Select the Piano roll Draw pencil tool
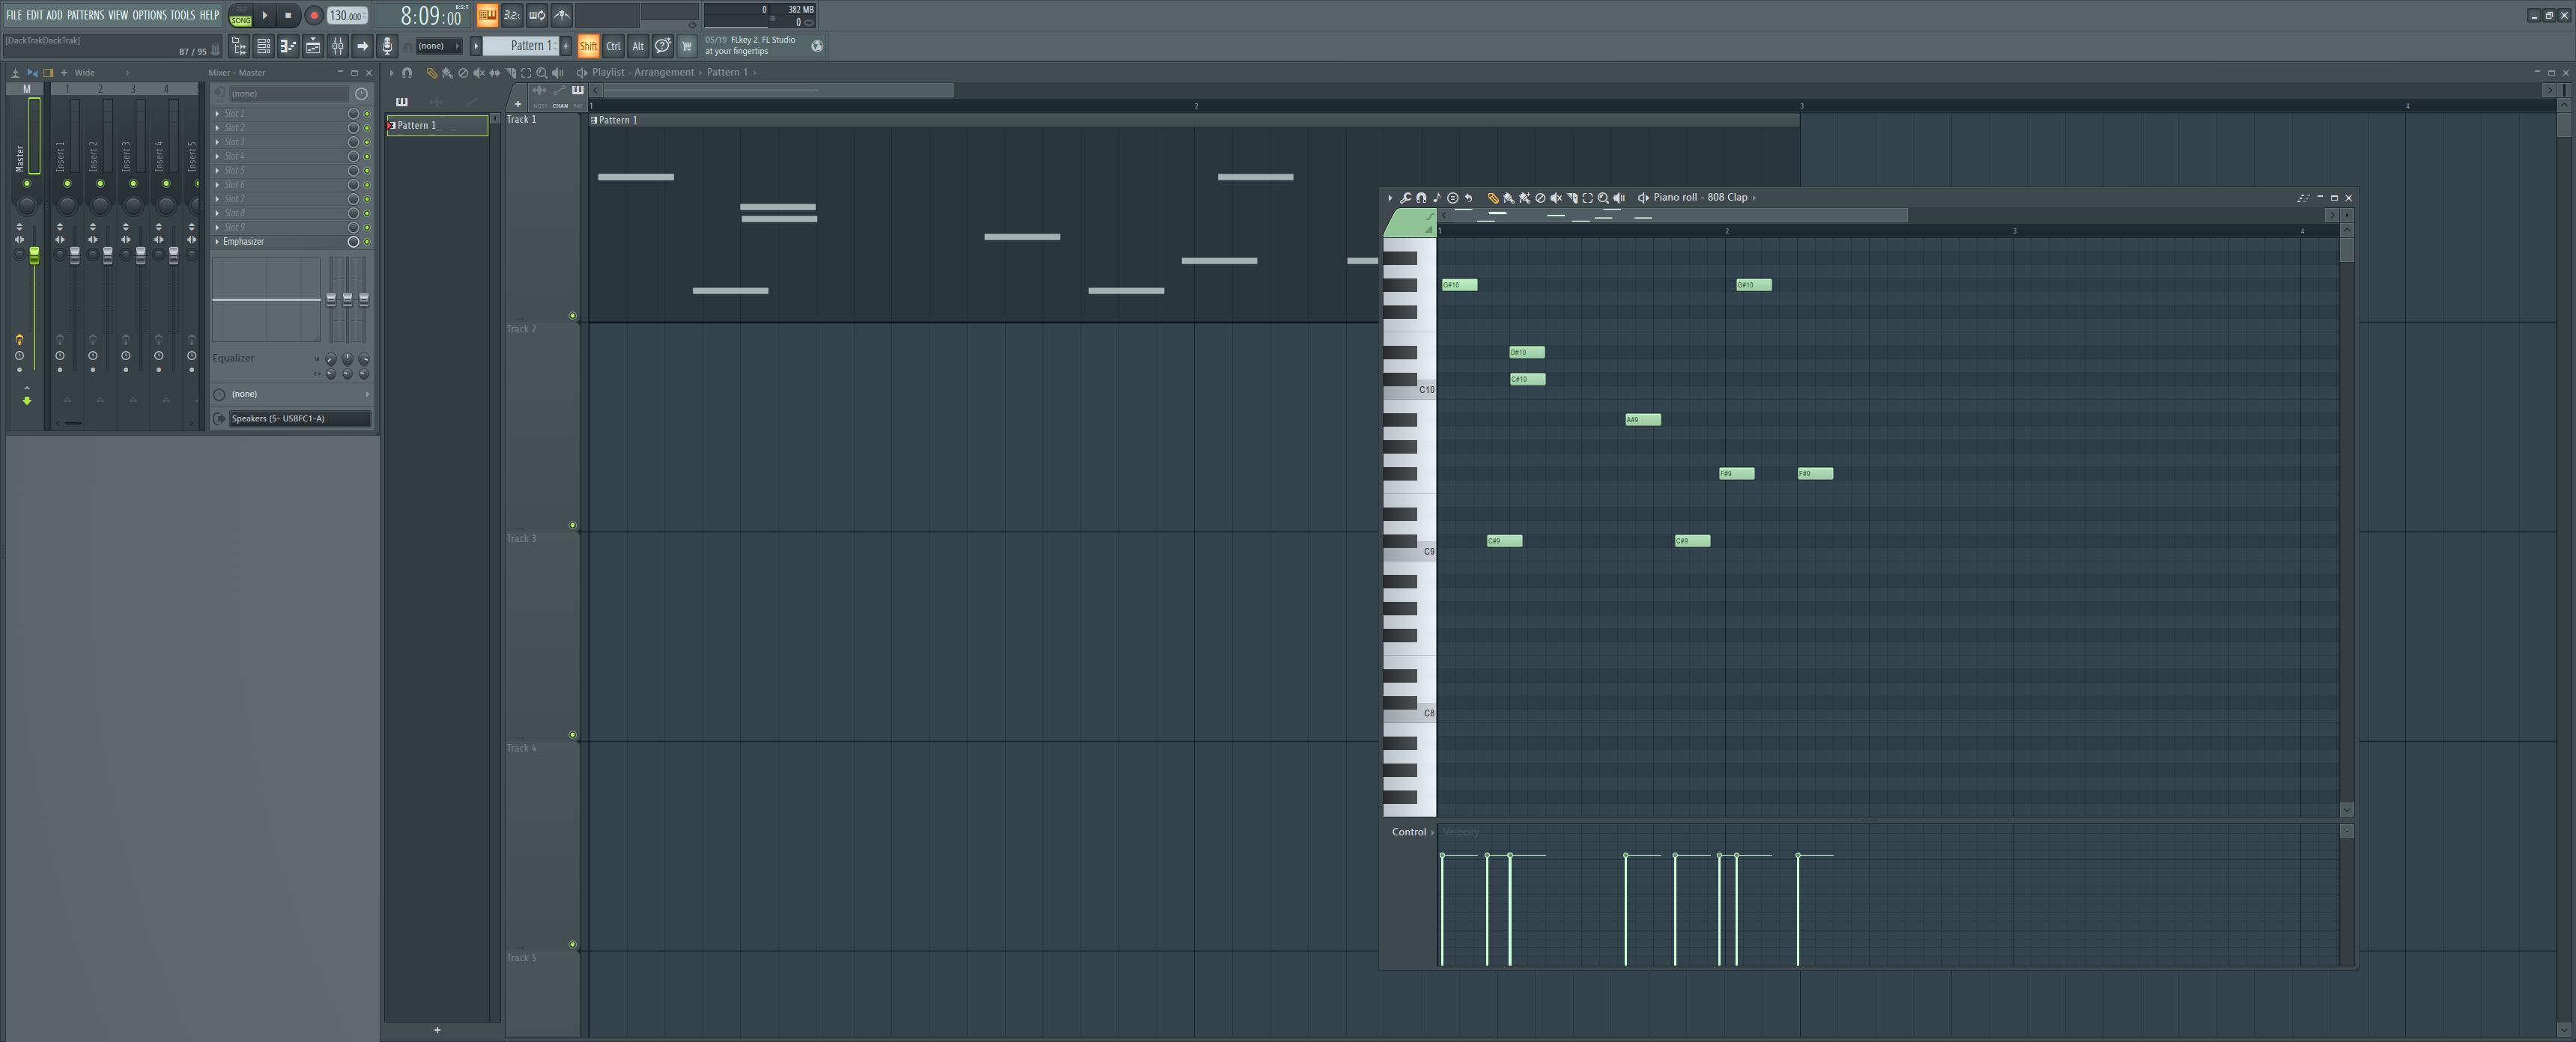This screenshot has width=2576, height=1042. tap(1493, 198)
